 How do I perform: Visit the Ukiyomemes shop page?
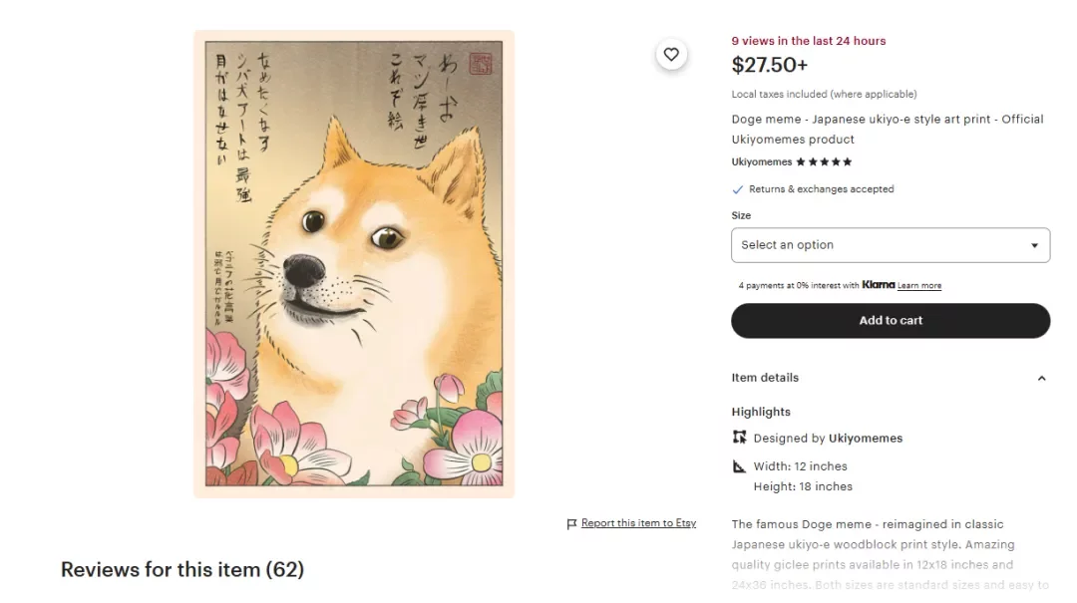(761, 161)
